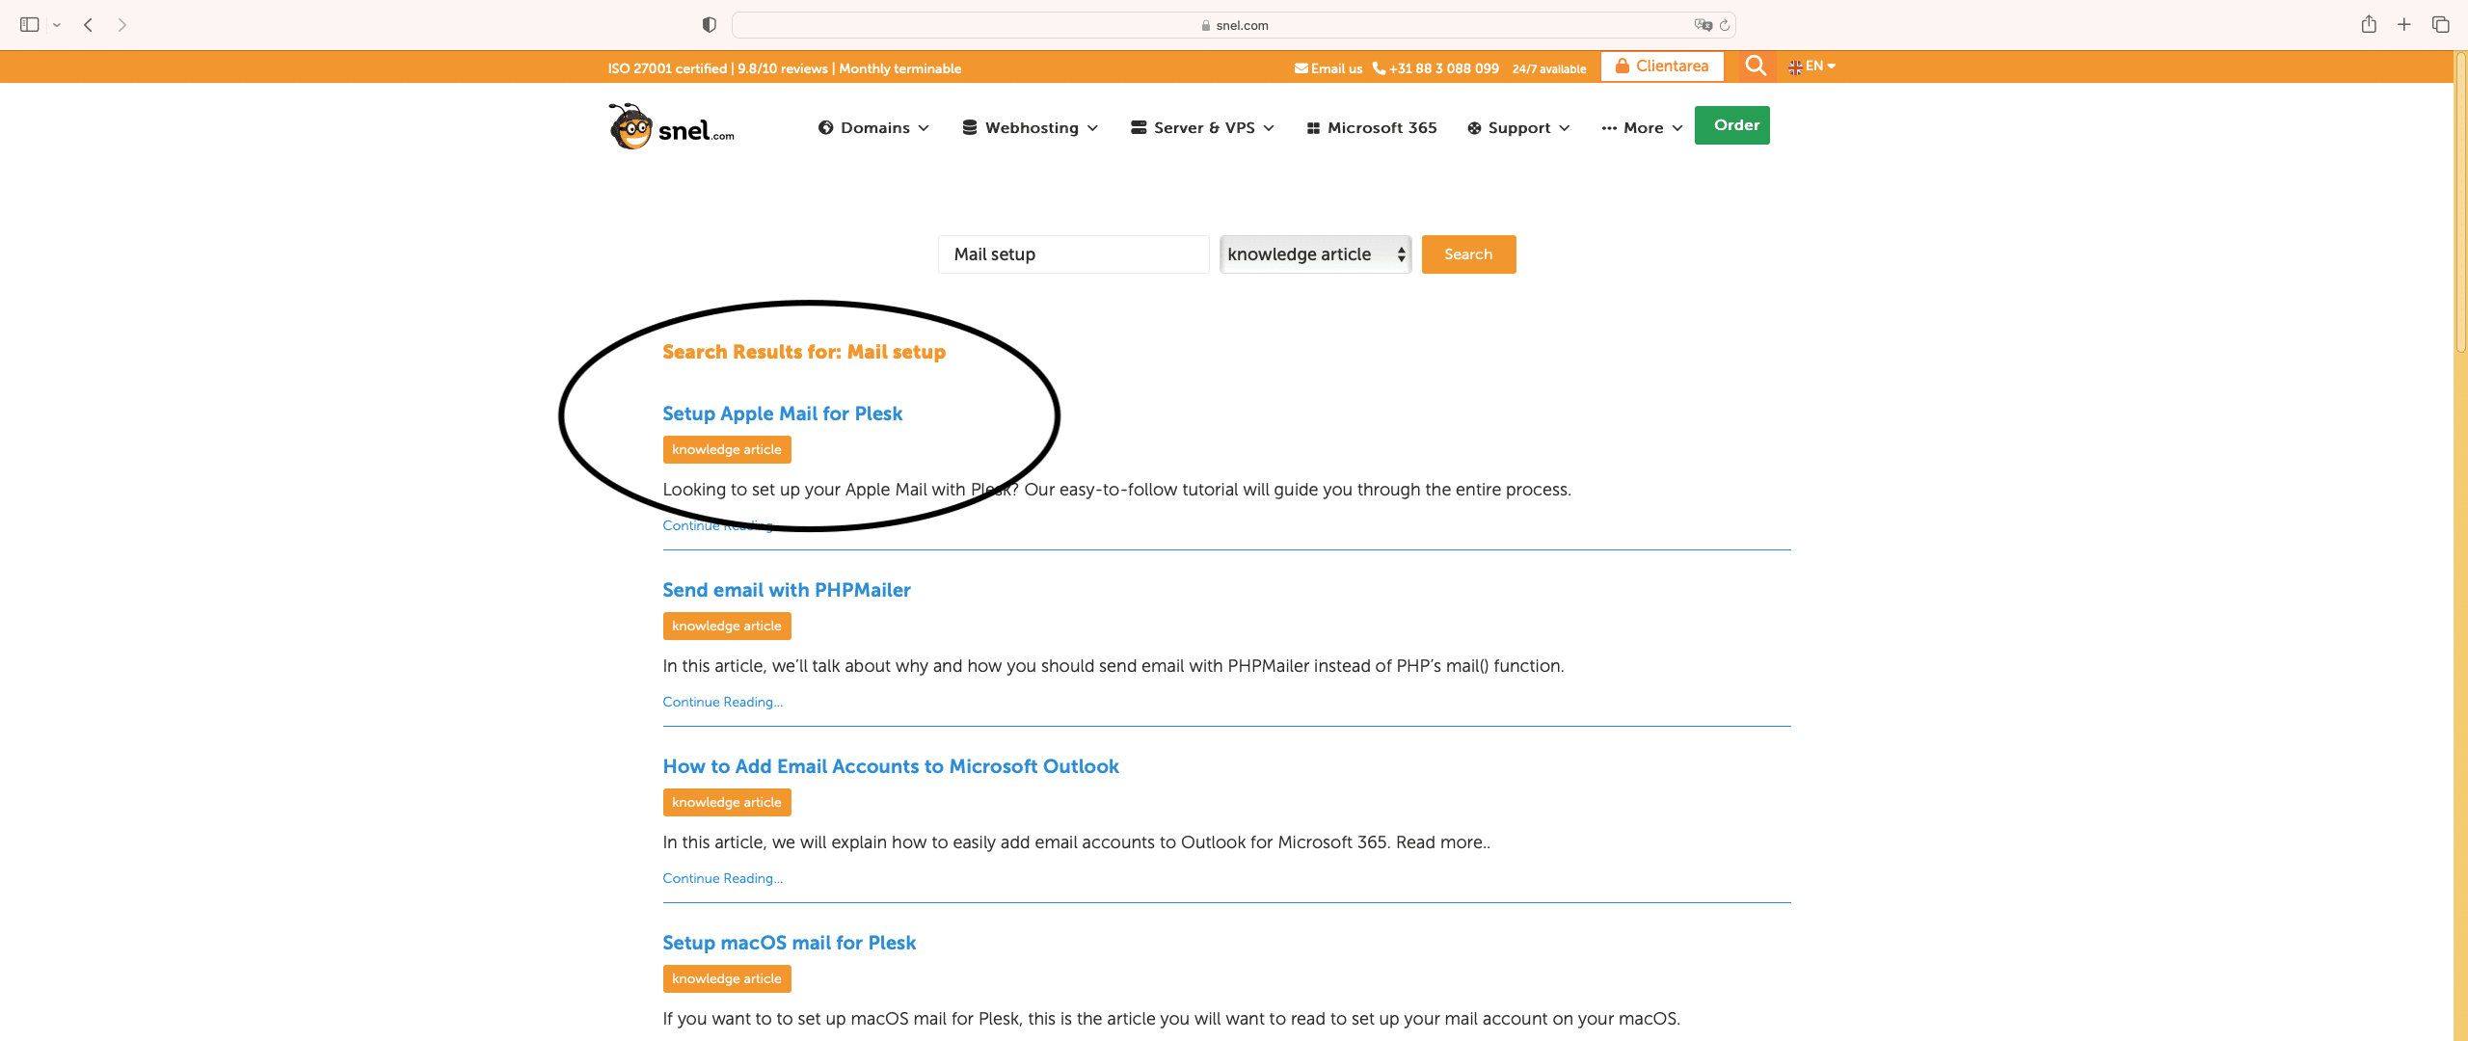Open the Microsoft 365 menu item
The width and height of the screenshot is (2468, 1041).
[x=1371, y=128]
